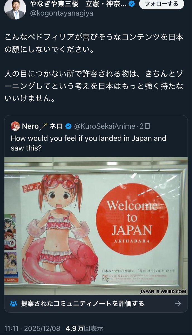Tap the verified badge next to ネロ
Image resolution: width=192 pixels, height=335 pixels.
[68, 126]
